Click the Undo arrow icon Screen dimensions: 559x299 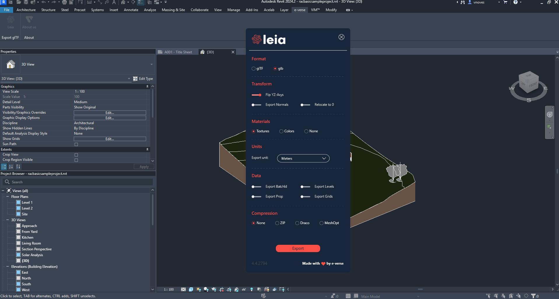(43, 2)
